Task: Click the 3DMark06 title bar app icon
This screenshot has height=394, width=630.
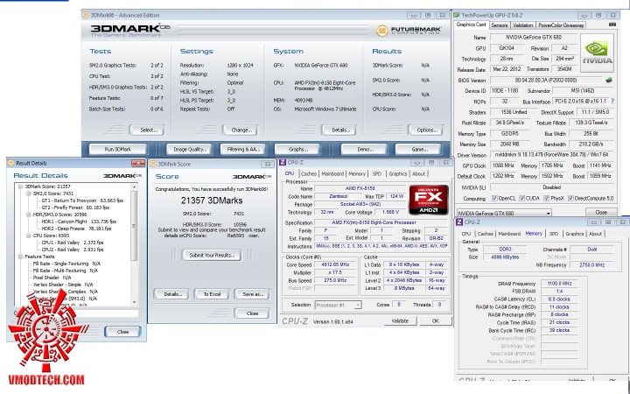Action: [86, 15]
